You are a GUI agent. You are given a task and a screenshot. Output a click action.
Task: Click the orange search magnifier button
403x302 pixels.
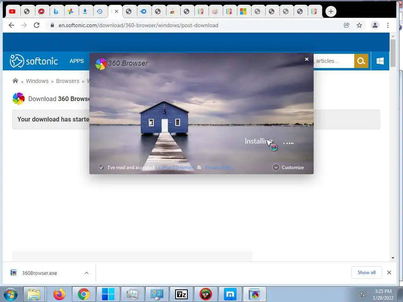click(x=361, y=61)
